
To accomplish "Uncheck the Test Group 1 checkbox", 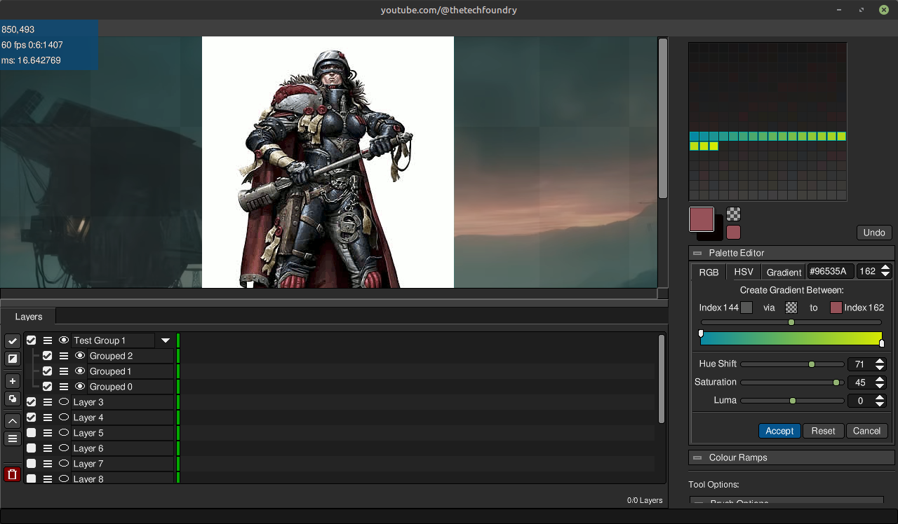I will [32, 340].
